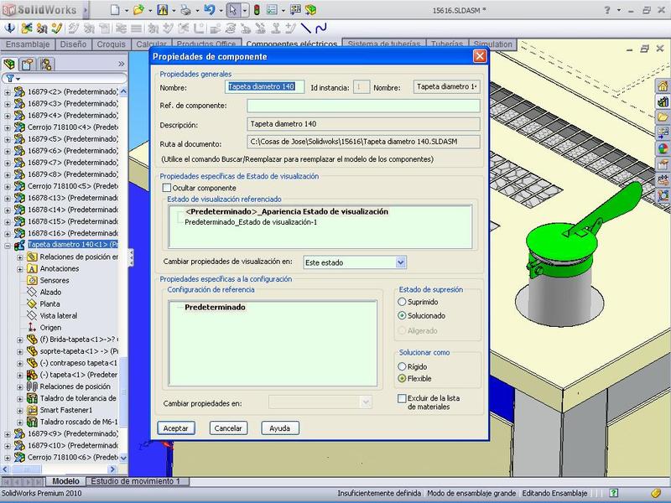Open FeatureManager design tree tab icon
The height and width of the screenshot is (503, 671).
click(9, 65)
